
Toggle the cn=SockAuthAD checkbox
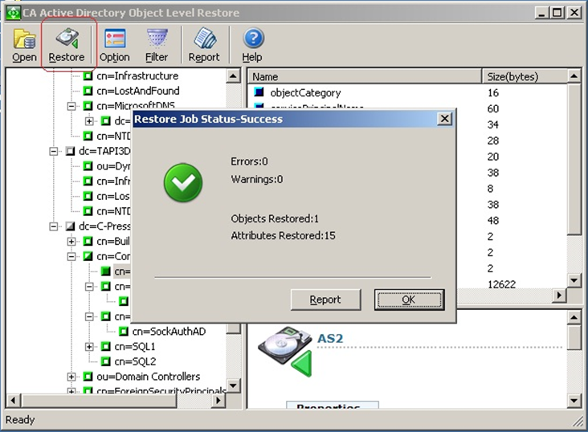(x=124, y=331)
